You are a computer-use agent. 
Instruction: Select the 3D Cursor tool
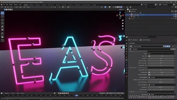tap(2, 16)
